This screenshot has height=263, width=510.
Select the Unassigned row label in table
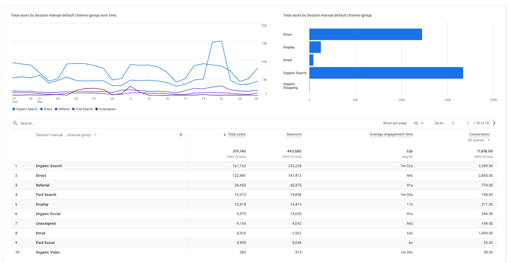[x=46, y=224]
